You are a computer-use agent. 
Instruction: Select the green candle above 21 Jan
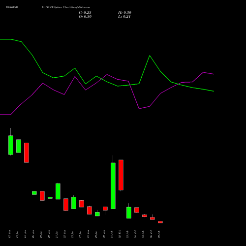pos(58,191)
